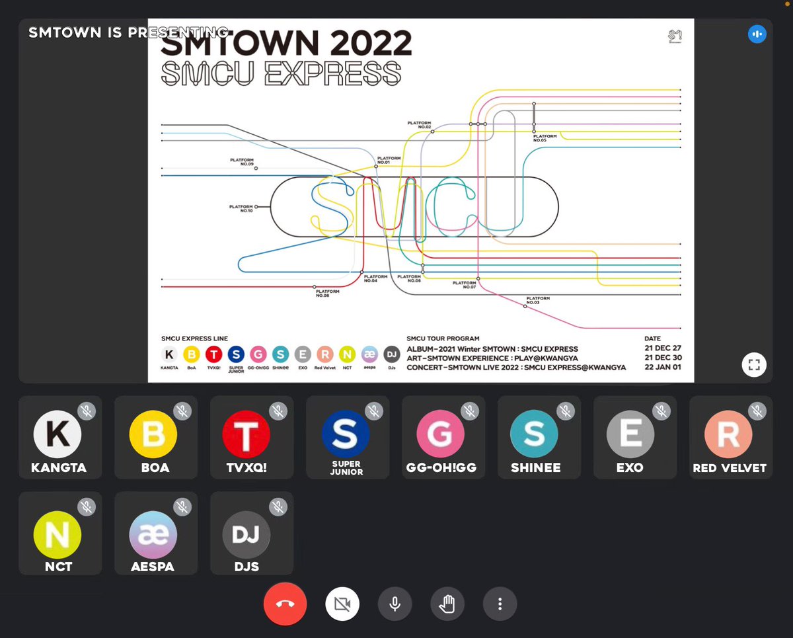Viewport: 793px width, 638px height.
Task: Click the muted mic icon on EXO tile
Action: [661, 411]
